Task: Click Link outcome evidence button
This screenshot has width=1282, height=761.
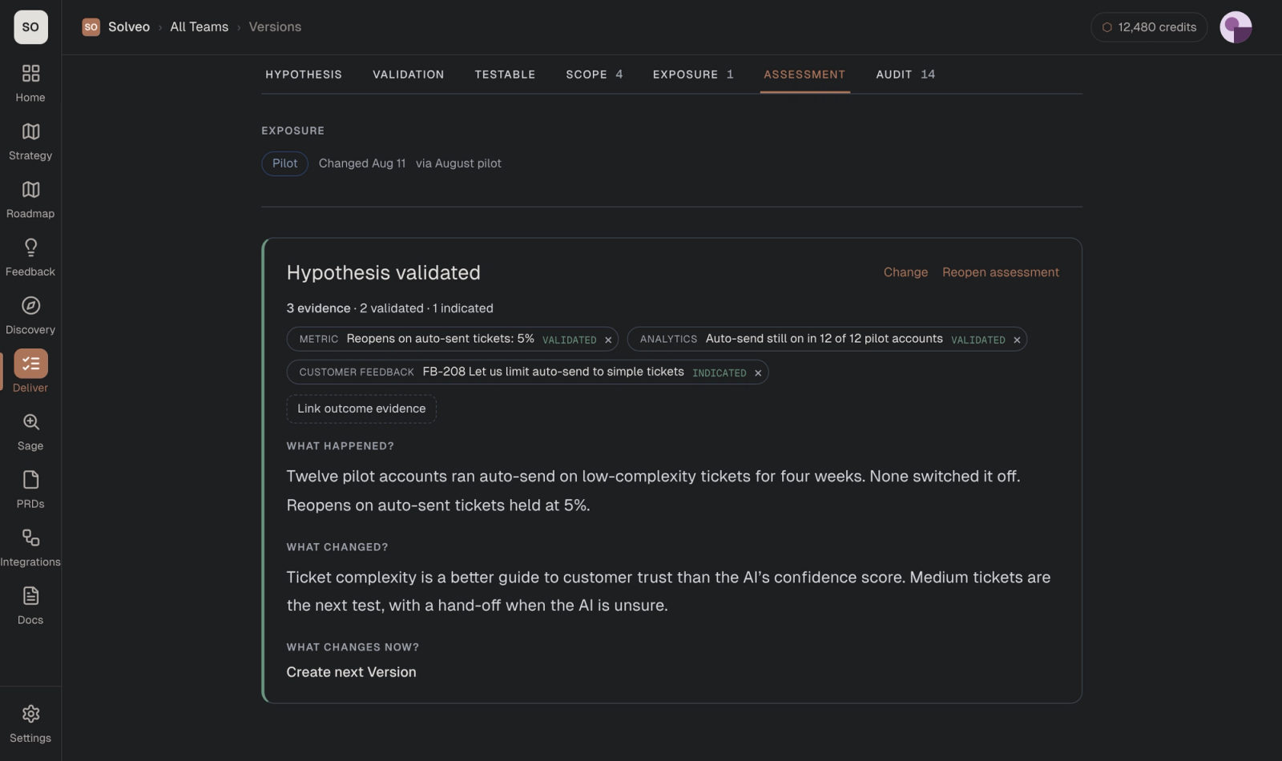Action: tap(361, 409)
